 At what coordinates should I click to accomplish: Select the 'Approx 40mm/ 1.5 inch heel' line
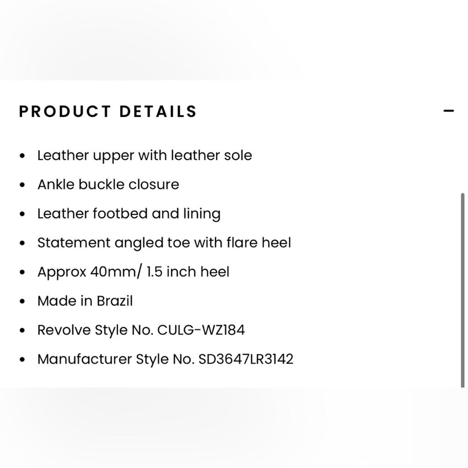(x=133, y=272)
